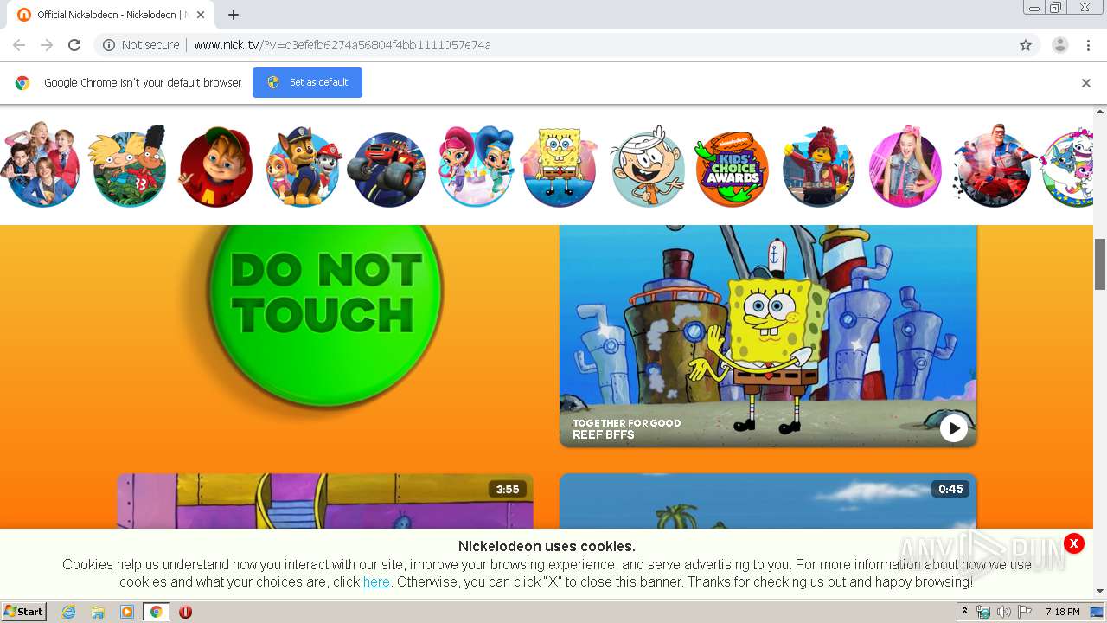
Task: Open the PAW Patrol show icon
Action: (x=303, y=166)
